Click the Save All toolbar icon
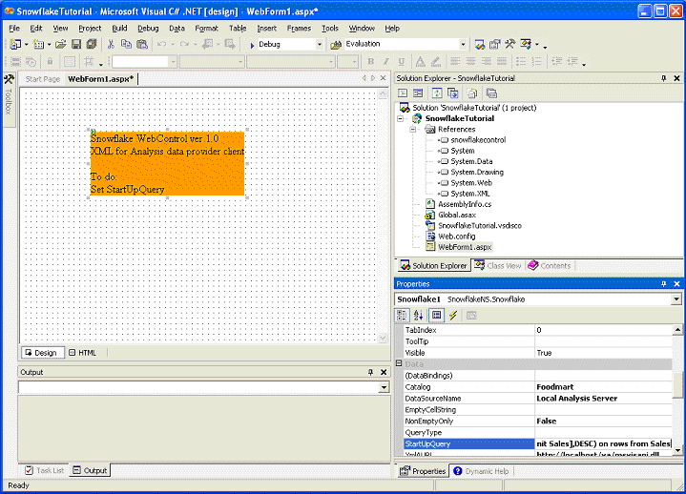The image size is (686, 494). (x=92, y=44)
